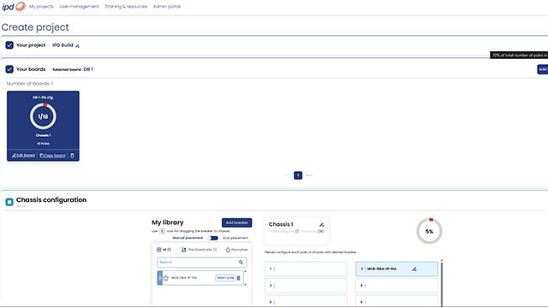Open Select pole dropdown for breaker
Viewport: 548px width, 308px height.
tap(225, 278)
